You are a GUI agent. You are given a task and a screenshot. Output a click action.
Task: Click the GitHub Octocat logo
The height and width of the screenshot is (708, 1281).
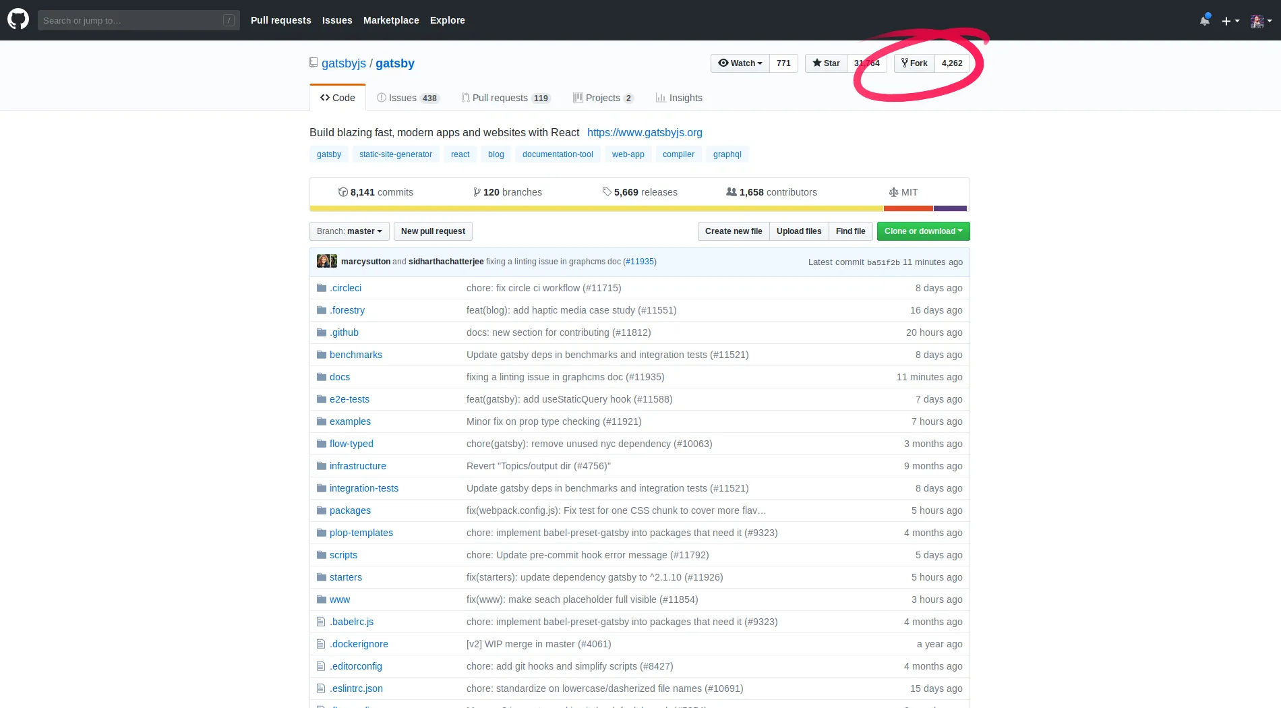pos(18,20)
